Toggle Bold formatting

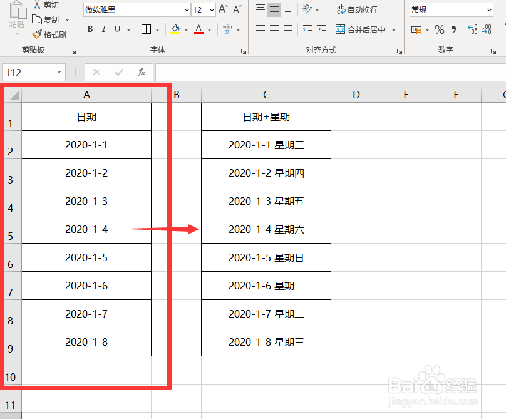(x=90, y=29)
